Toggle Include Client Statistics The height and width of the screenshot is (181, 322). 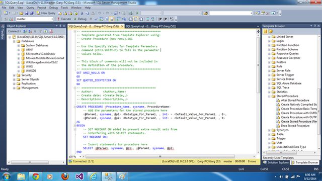pos(124,19)
